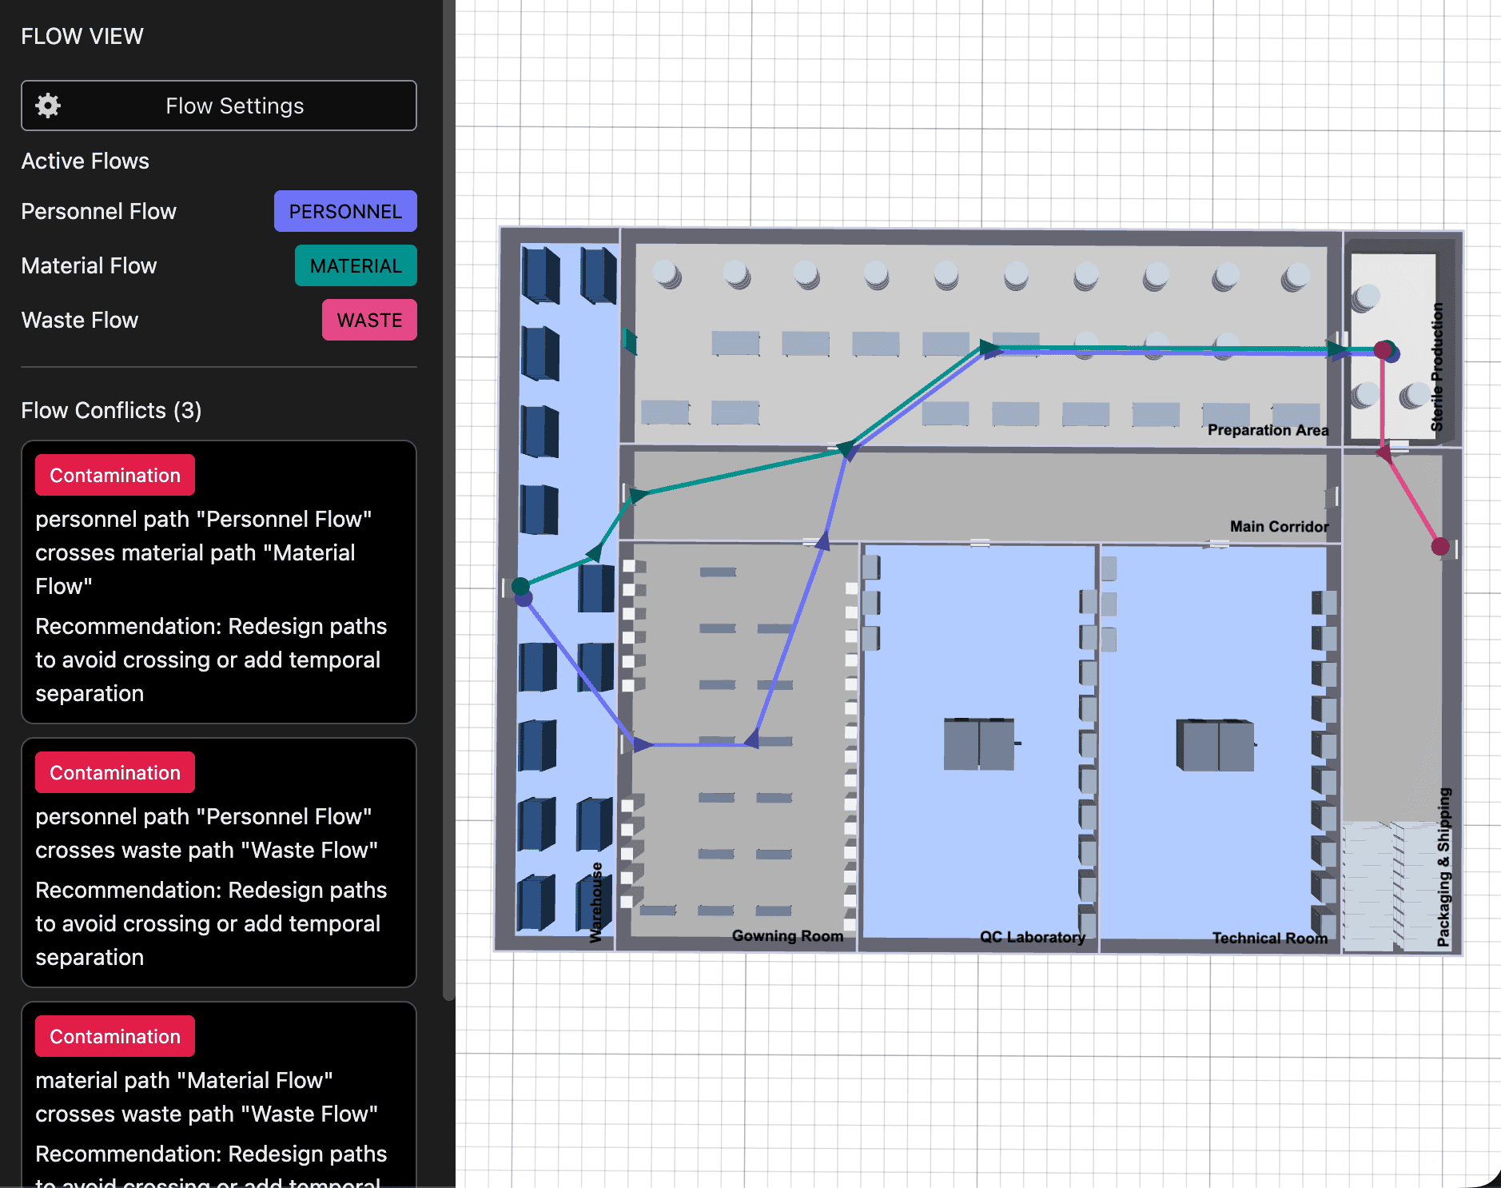Toggle the MATERIAL flow badge
Screen dimensions: 1501x1188
tap(356, 265)
